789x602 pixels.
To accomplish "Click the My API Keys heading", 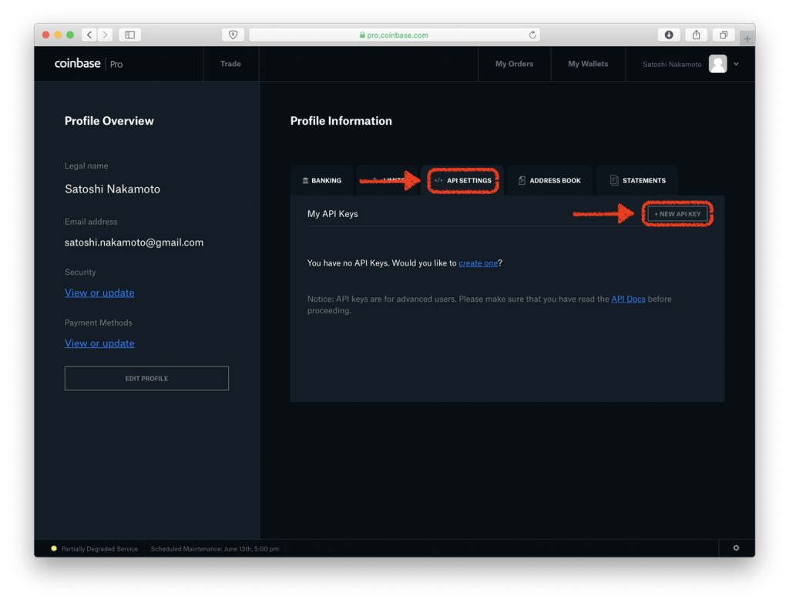I will pyautogui.click(x=333, y=214).
